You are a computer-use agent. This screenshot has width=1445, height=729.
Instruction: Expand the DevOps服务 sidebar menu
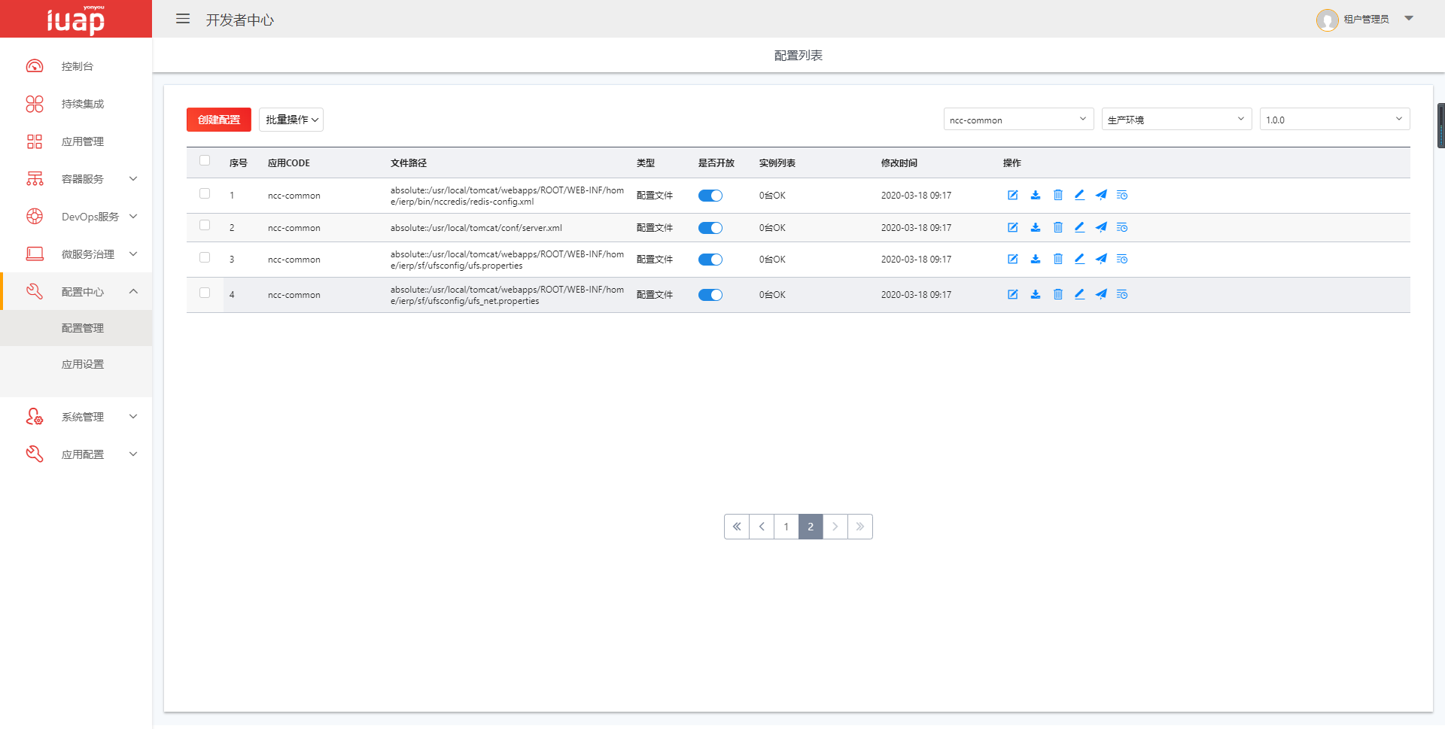coord(76,217)
